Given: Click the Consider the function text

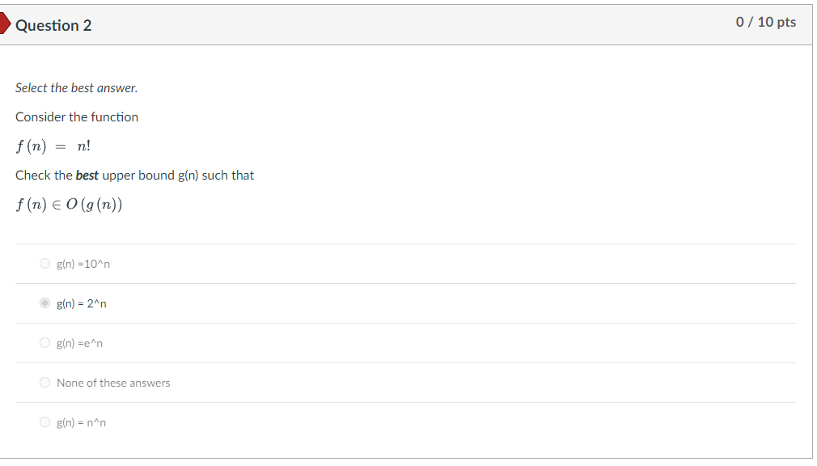Looking at the screenshot, I should point(77,117).
